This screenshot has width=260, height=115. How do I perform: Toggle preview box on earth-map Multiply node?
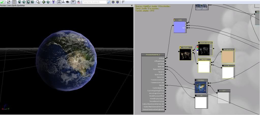[x=196, y=80]
